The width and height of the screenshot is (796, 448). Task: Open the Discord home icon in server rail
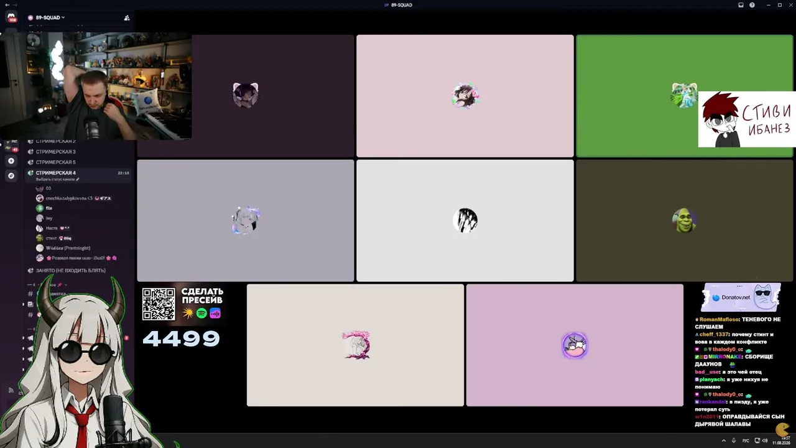[x=11, y=17]
